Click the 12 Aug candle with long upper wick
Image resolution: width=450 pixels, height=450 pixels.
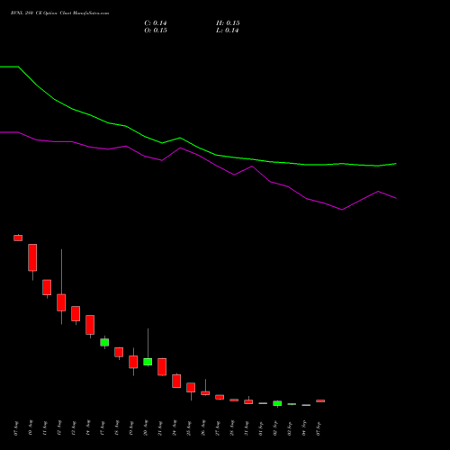pos(61,302)
